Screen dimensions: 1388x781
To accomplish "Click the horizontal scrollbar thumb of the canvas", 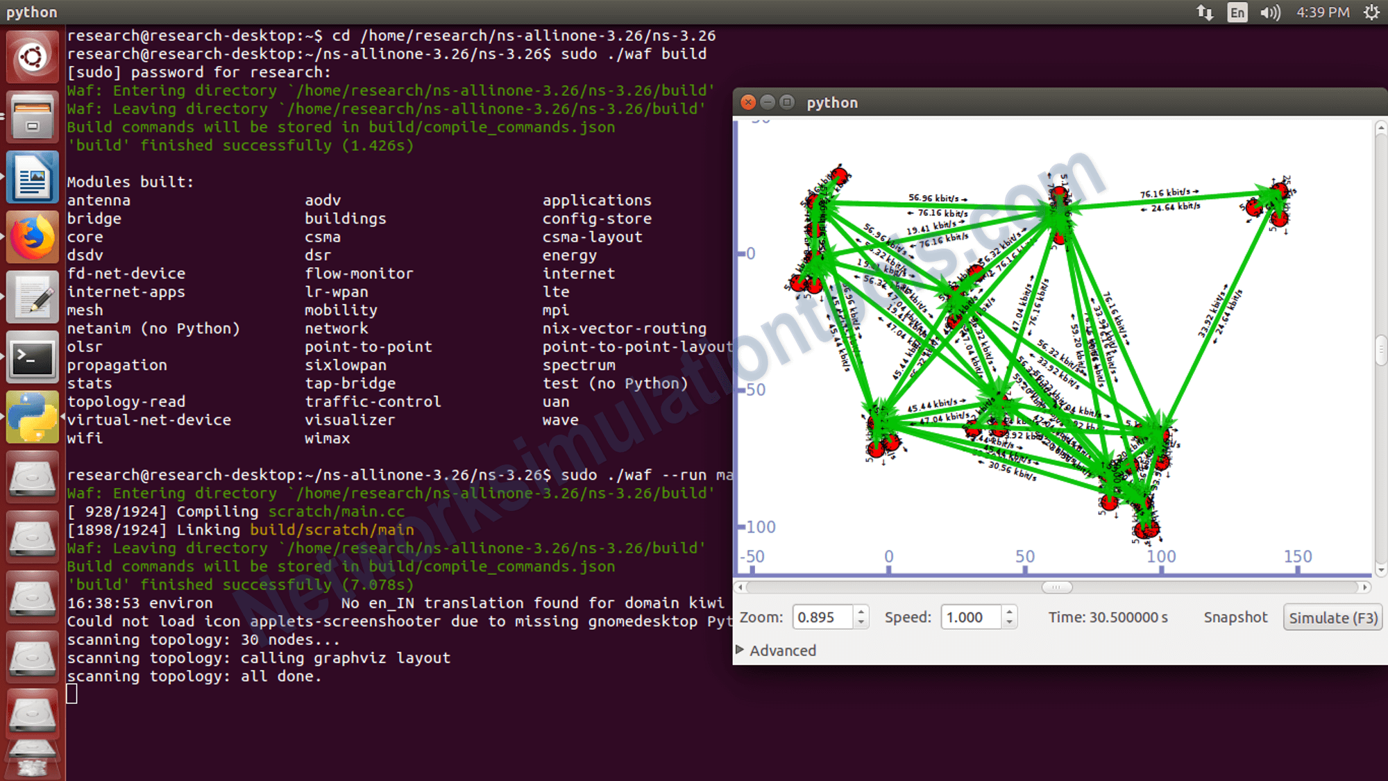I will pyautogui.click(x=1057, y=587).
